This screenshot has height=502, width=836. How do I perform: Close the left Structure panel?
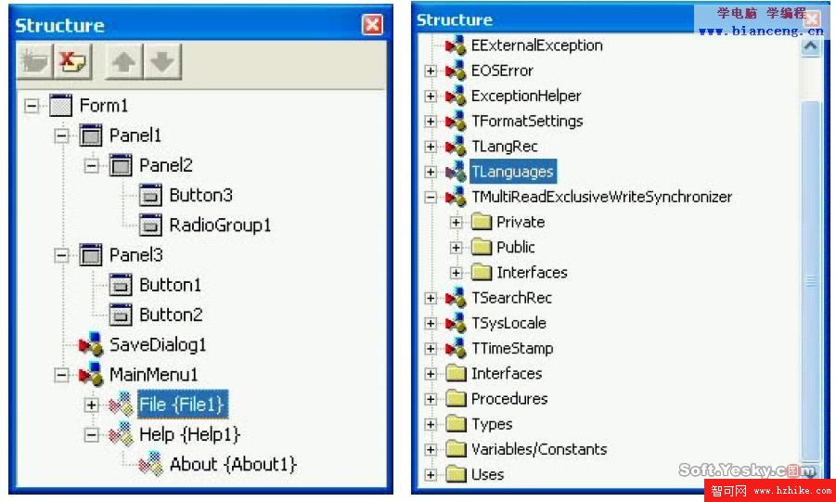point(372,25)
